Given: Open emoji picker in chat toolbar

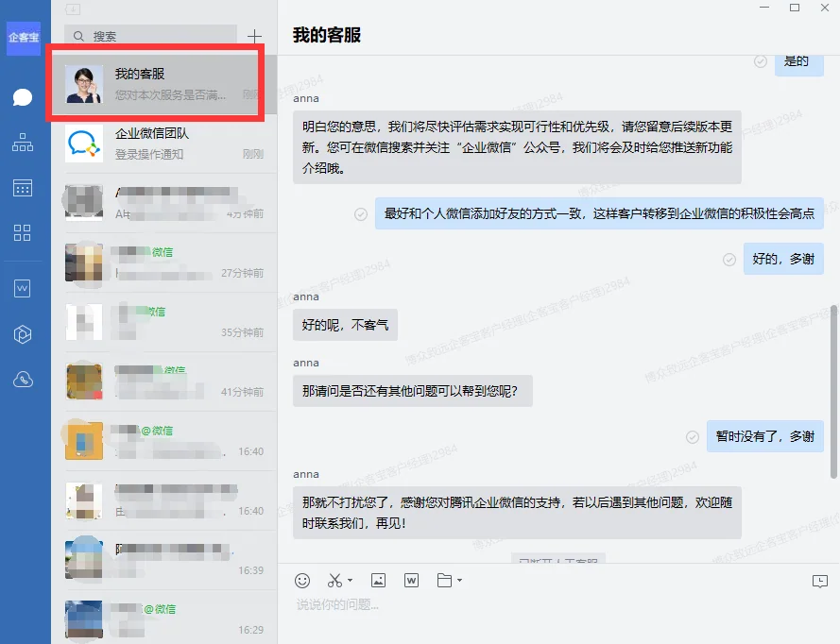Looking at the screenshot, I should pos(302,581).
